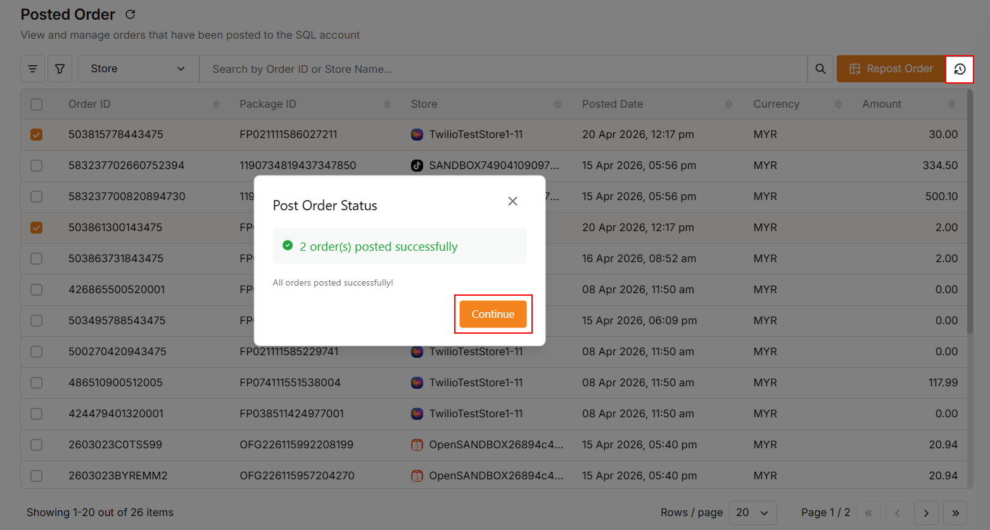
Task: Click Shopee icon in order 2603023BYREMM2 row
Action: [417, 476]
